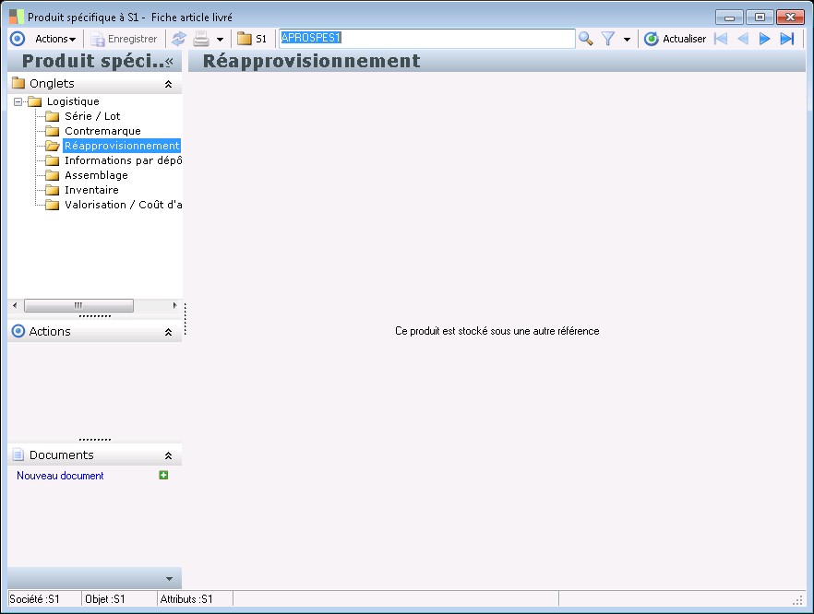The height and width of the screenshot is (614, 814).
Task: Click the bottom sidebar dropdown arrow
Action: [x=169, y=579]
